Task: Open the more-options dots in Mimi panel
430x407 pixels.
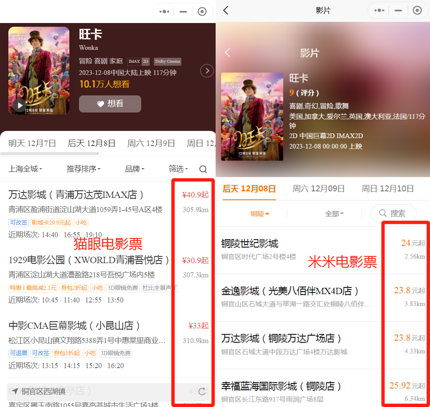Action: tap(379, 10)
